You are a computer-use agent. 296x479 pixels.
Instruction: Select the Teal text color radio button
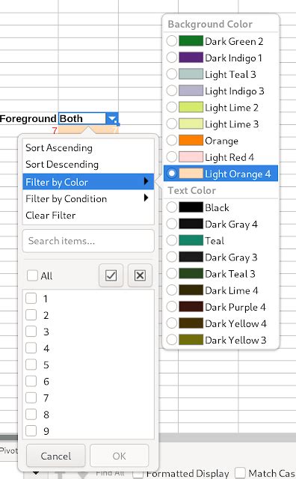pos(172,240)
